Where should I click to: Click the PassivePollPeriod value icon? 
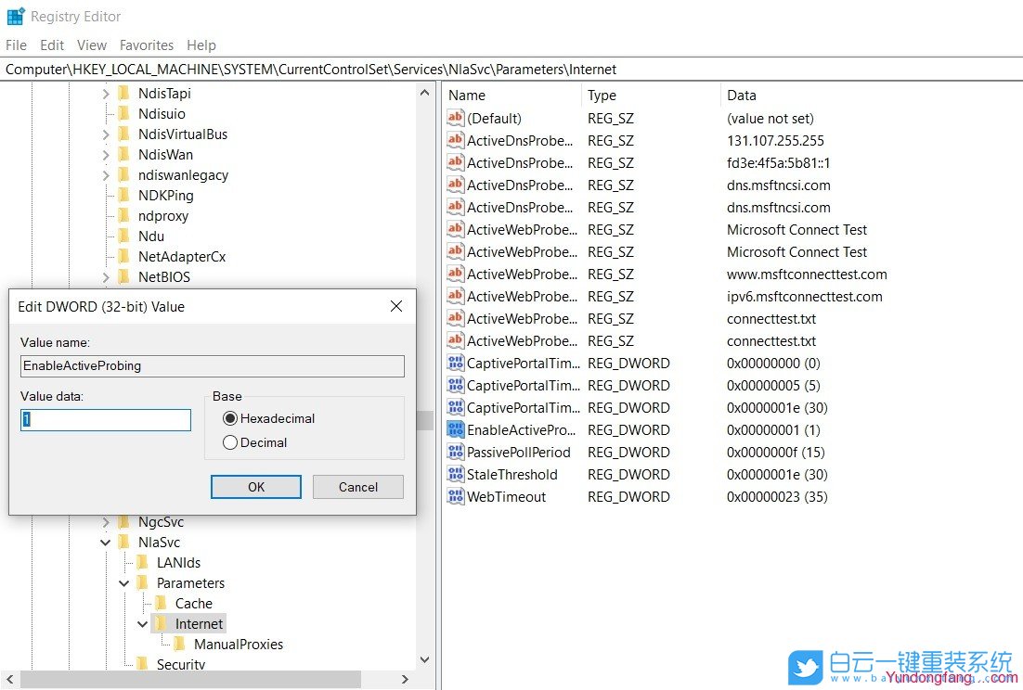pos(455,453)
